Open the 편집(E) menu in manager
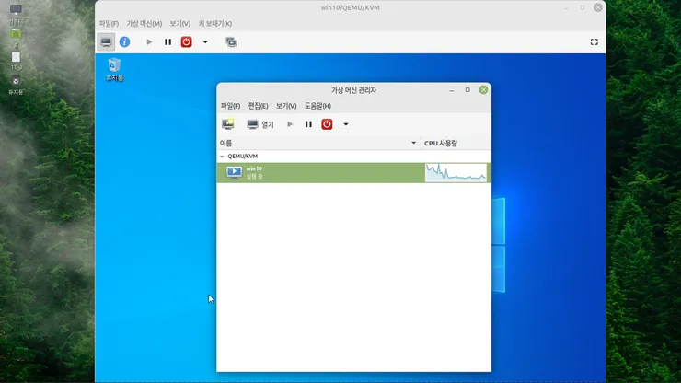 (x=258, y=106)
